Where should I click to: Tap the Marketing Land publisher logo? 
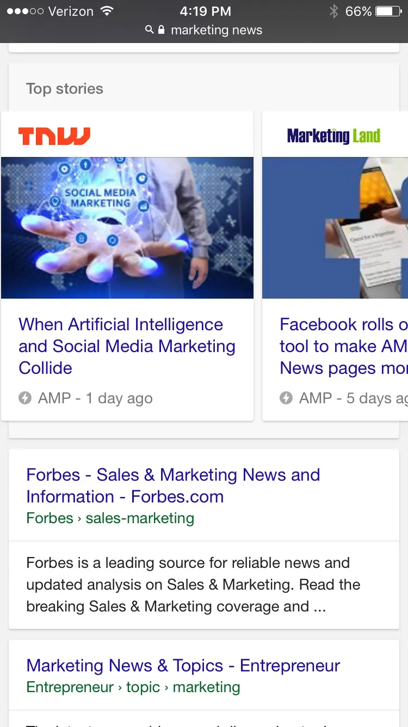pyautogui.click(x=333, y=136)
